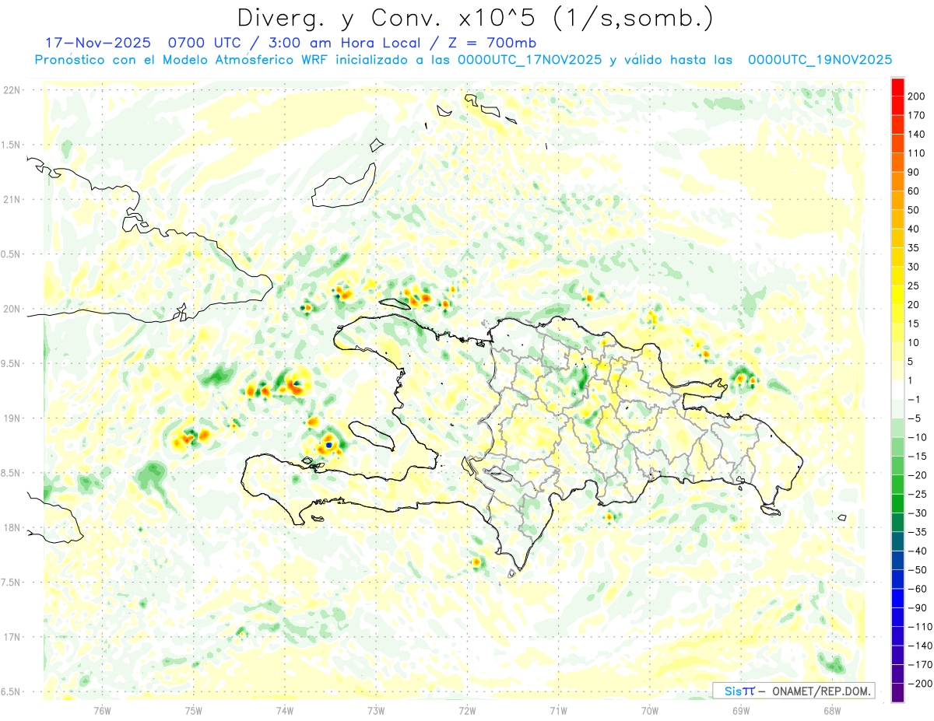Click the '72W' longitude label
The height and width of the screenshot is (721, 934).
click(467, 710)
